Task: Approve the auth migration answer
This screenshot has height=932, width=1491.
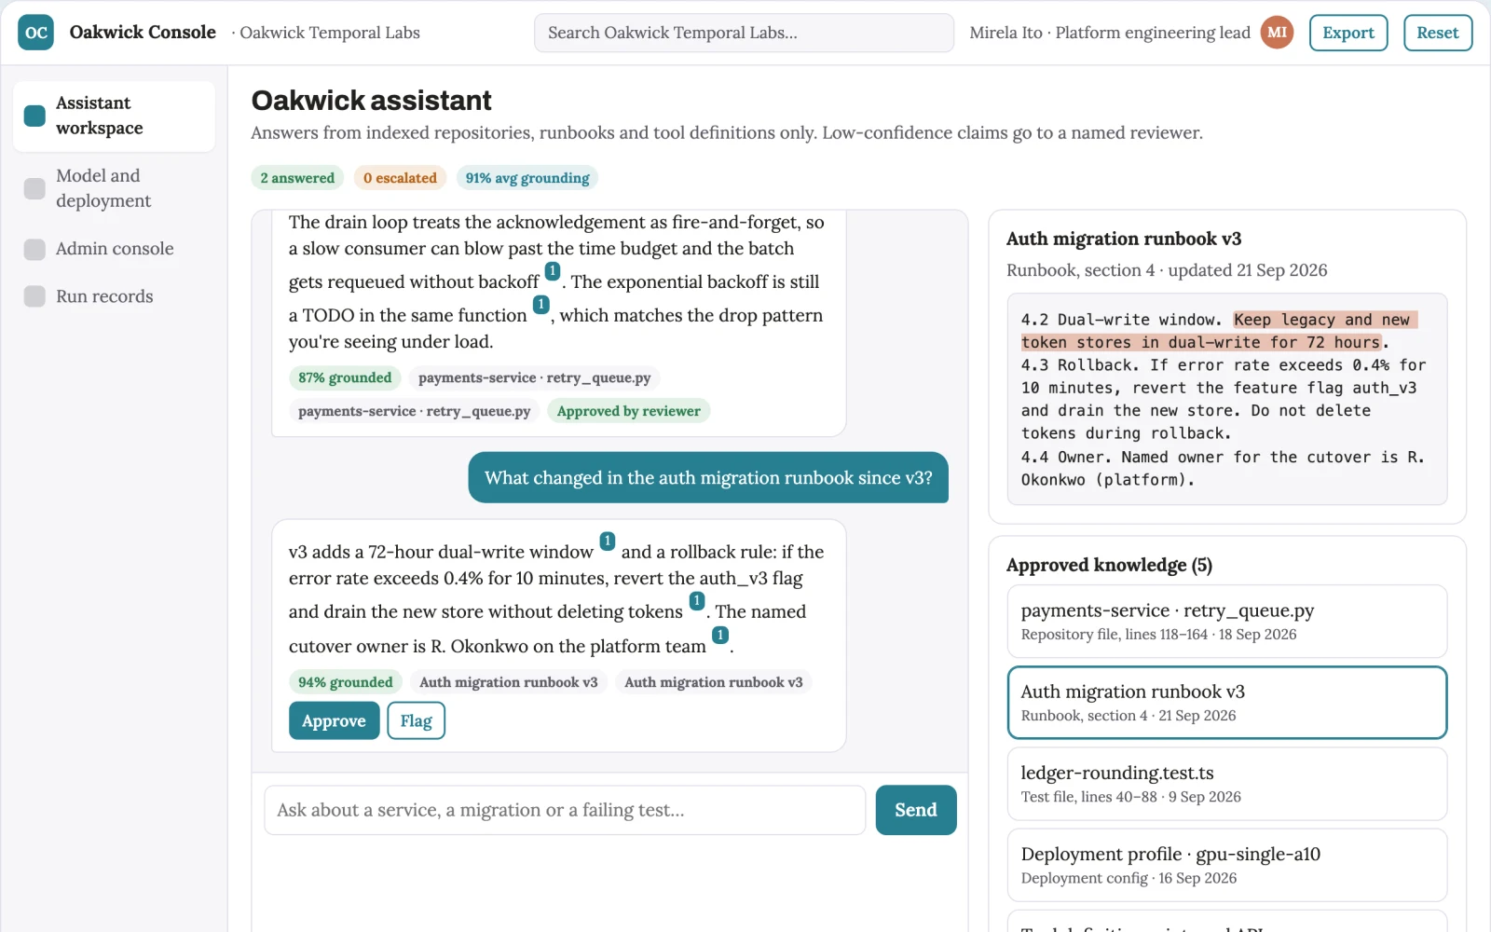Action: pos(334,720)
